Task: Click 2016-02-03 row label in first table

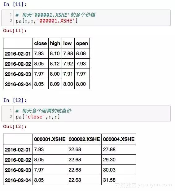Action: coord(18,74)
